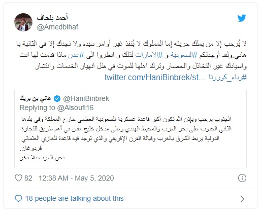Open the #الامارات hashtag
Screen dimensions: 262x212
(149, 55)
